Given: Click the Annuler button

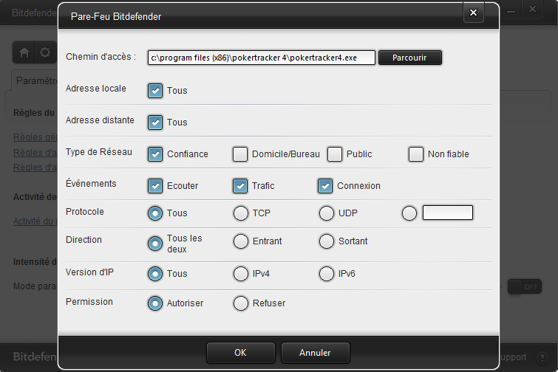Looking at the screenshot, I should coord(316,353).
